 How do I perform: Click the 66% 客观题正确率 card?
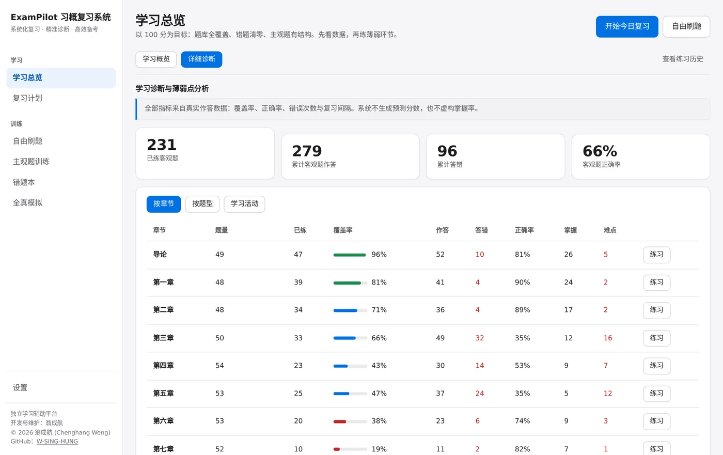point(641,156)
